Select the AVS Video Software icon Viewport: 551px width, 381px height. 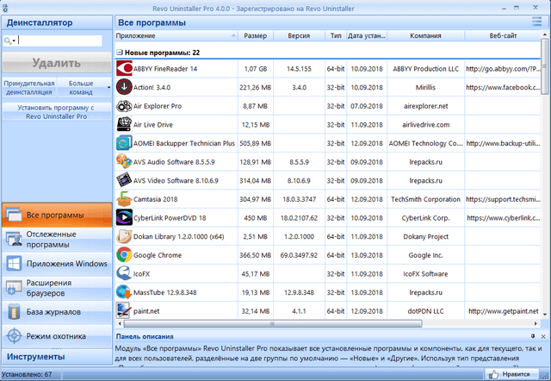point(124,180)
